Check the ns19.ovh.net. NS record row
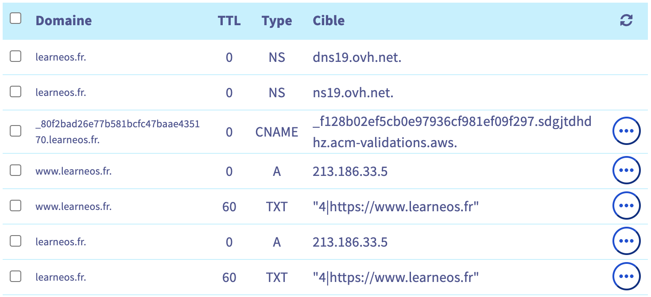The image size is (651, 297). 15,91
